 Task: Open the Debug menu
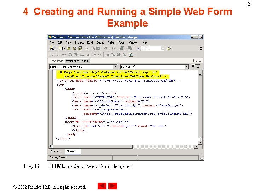[100, 42]
